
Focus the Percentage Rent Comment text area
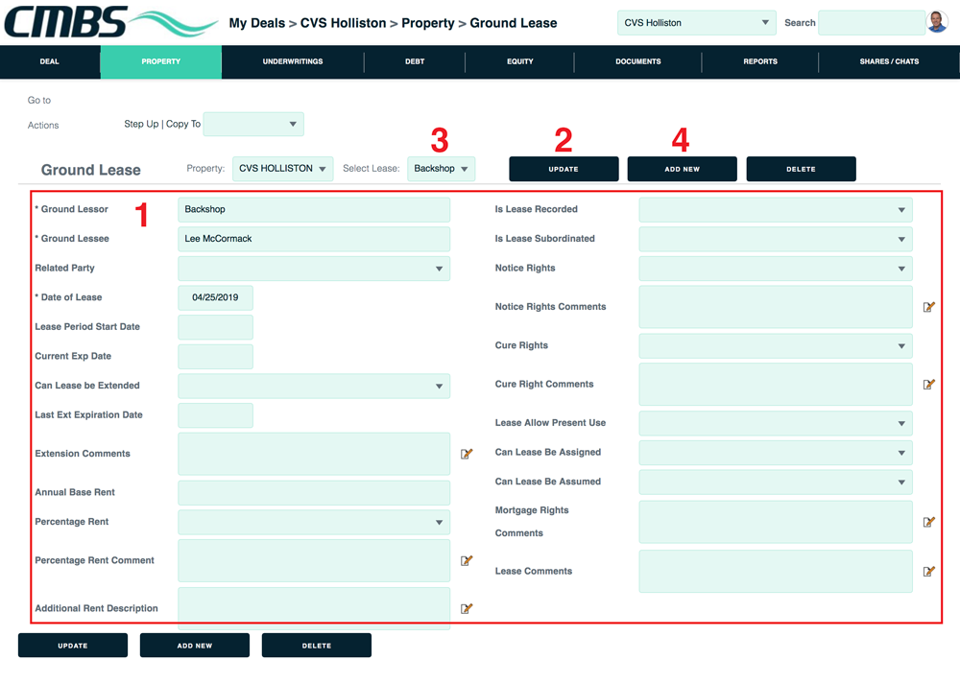(x=314, y=560)
